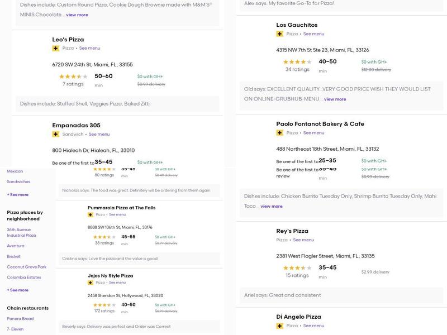Choose the Mexican cuisine filter link
447x335 pixels.
coord(15,171)
